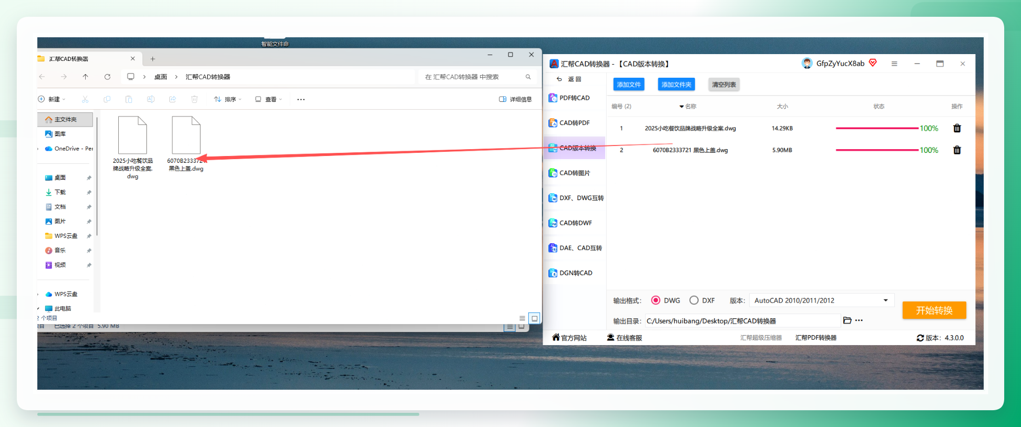Open the hamburger menu in the CAD converter title bar
The width and height of the screenshot is (1021, 427).
894,64
